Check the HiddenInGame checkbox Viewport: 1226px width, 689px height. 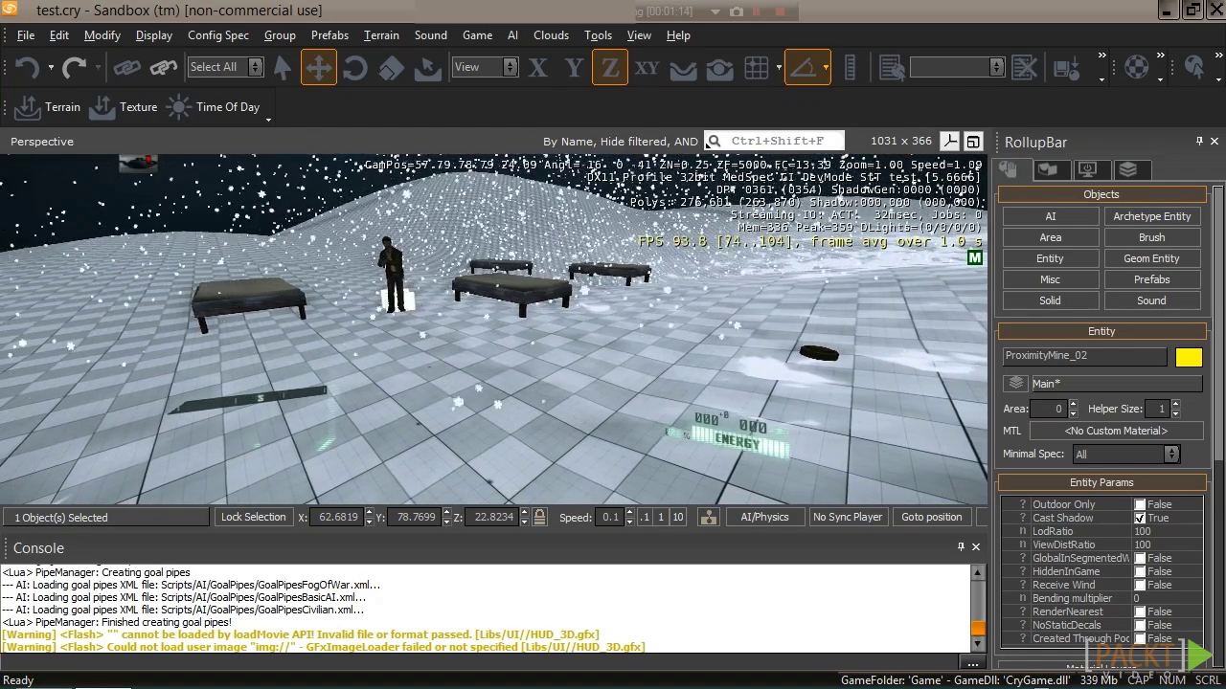(1140, 571)
